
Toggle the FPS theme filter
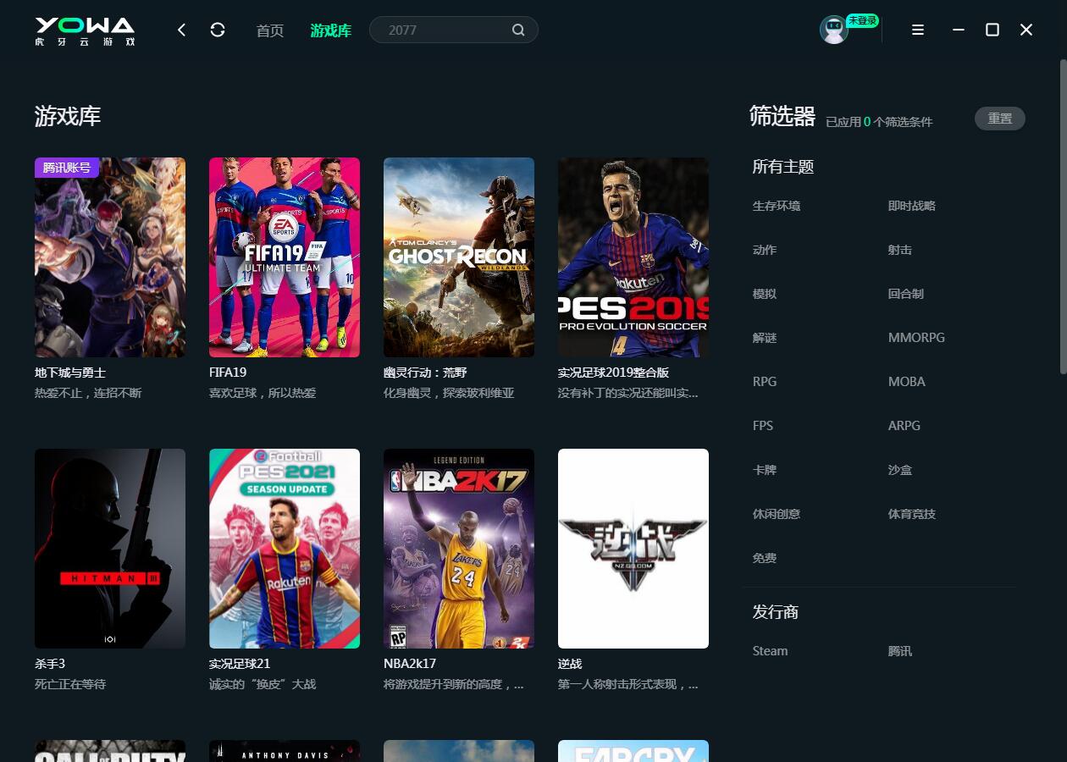(x=762, y=426)
